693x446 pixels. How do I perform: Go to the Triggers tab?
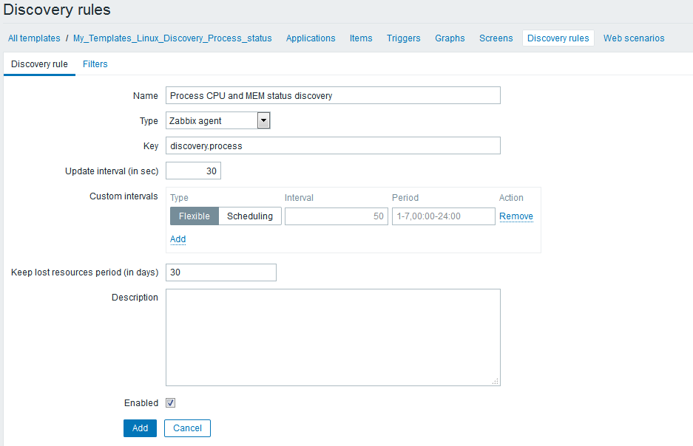tap(404, 38)
